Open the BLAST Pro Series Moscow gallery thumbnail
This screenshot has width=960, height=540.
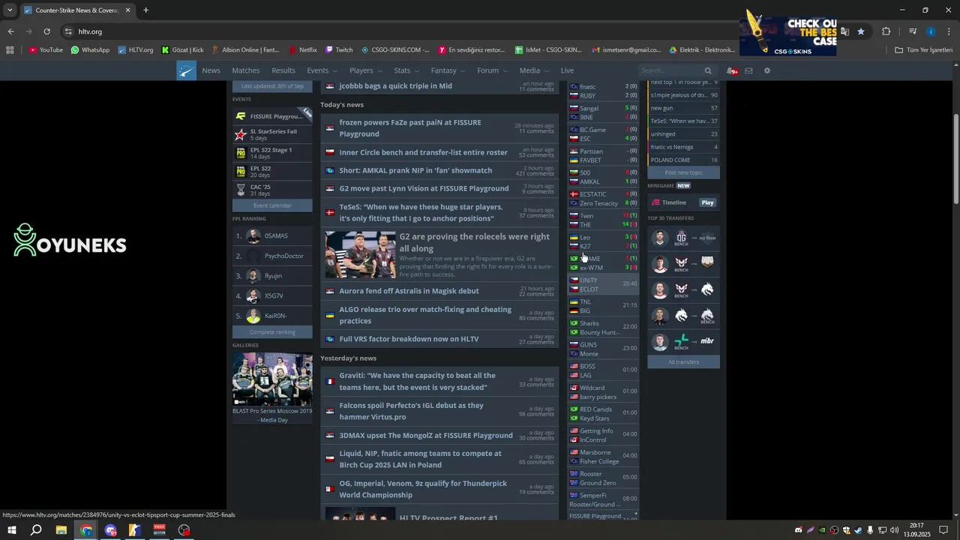[272, 379]
